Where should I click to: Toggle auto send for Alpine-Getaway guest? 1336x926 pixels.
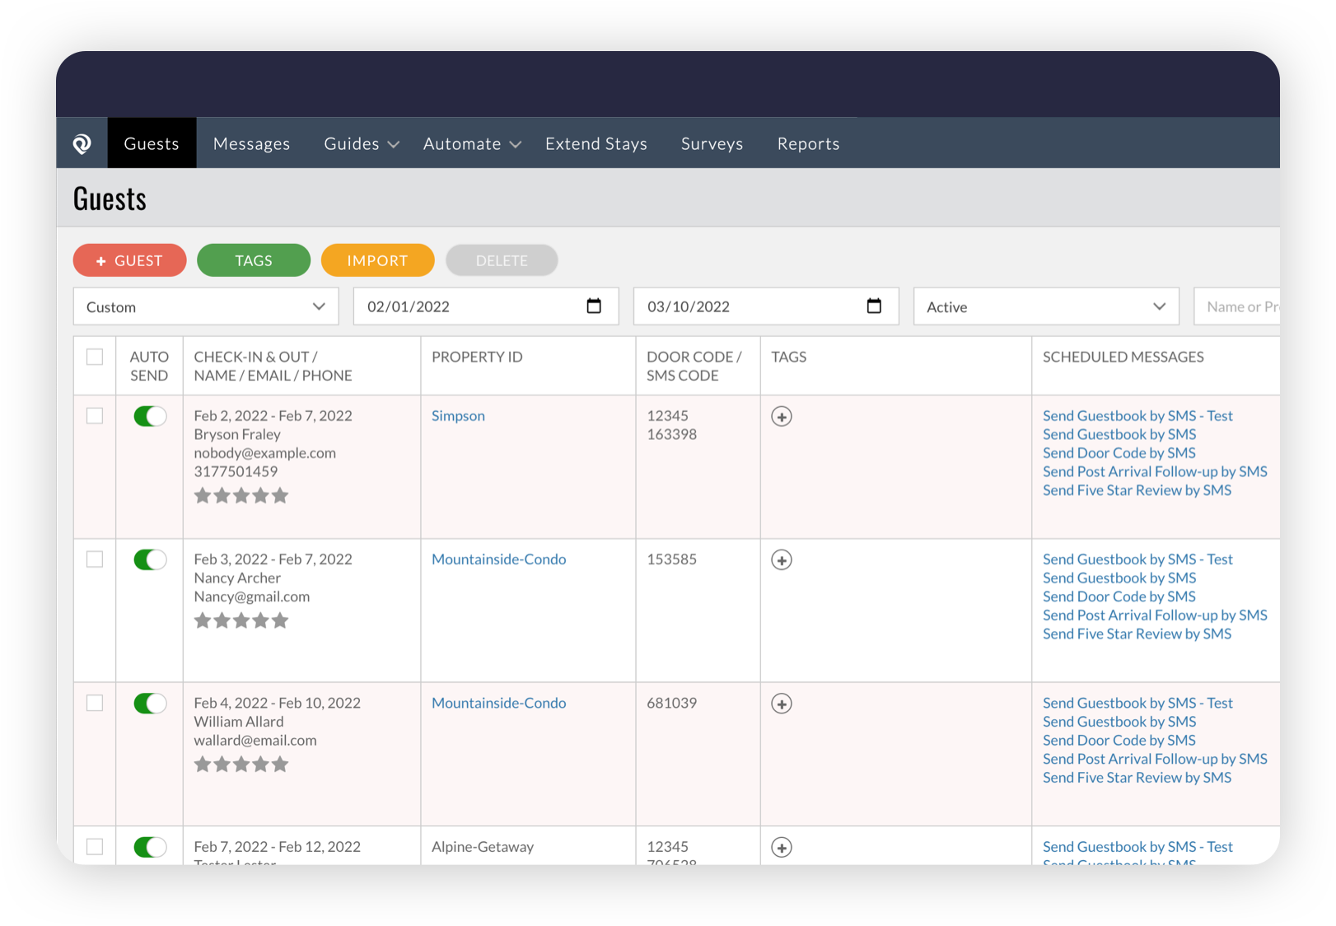pos(150,847)
